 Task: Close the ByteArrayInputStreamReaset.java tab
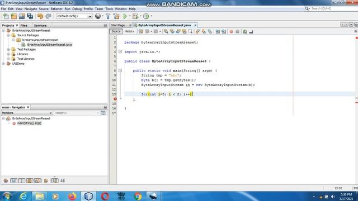click(195, 25)
